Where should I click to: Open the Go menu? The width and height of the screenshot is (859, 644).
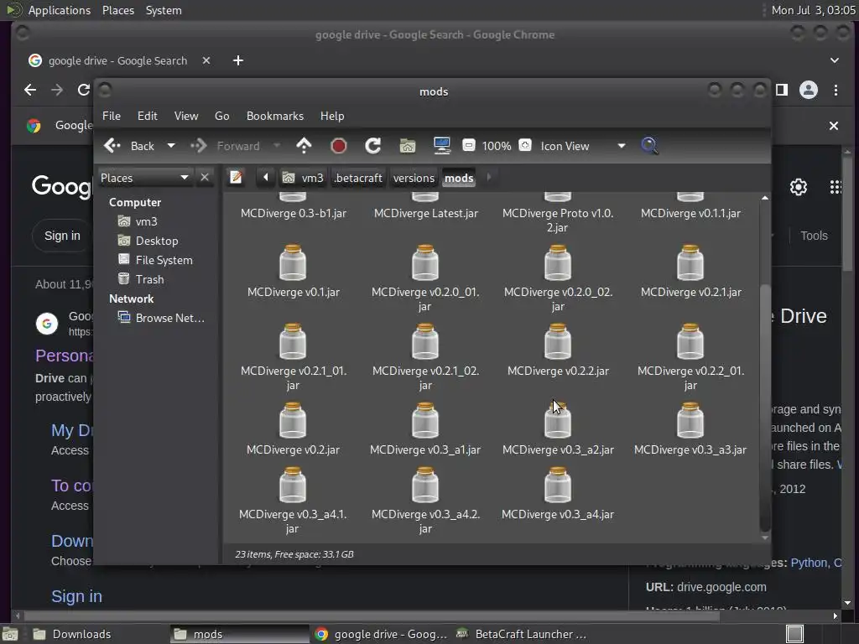221,116
